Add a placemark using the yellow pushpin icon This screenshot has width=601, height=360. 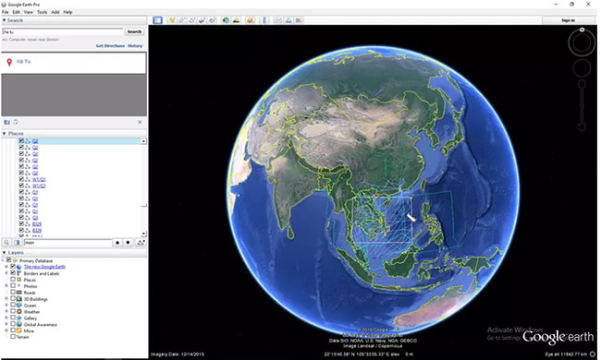click(172, 20)
